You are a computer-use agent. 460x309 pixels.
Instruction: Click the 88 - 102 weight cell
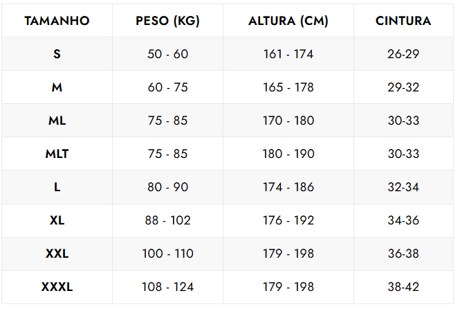[167, 220]
